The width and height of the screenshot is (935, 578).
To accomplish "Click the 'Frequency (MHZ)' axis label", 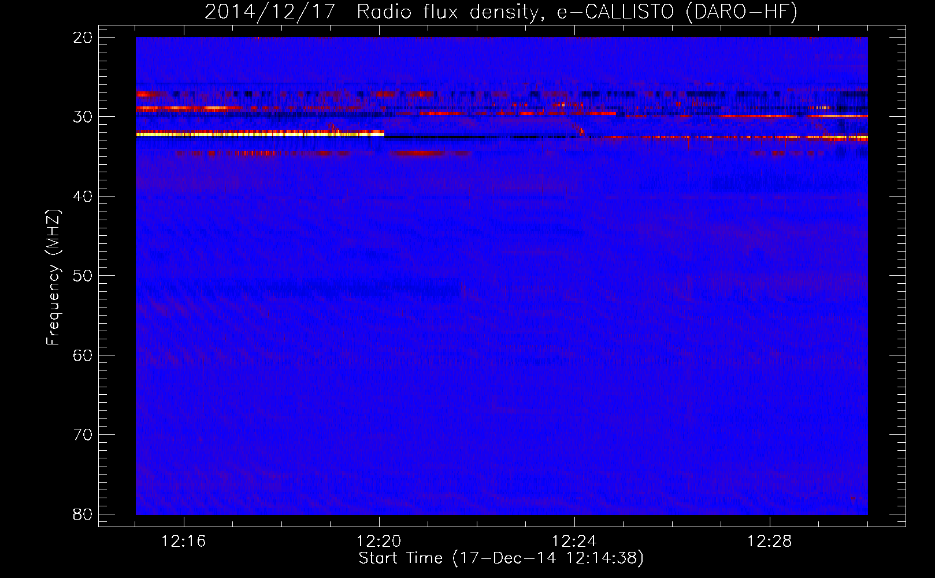I will coord(53,277).
